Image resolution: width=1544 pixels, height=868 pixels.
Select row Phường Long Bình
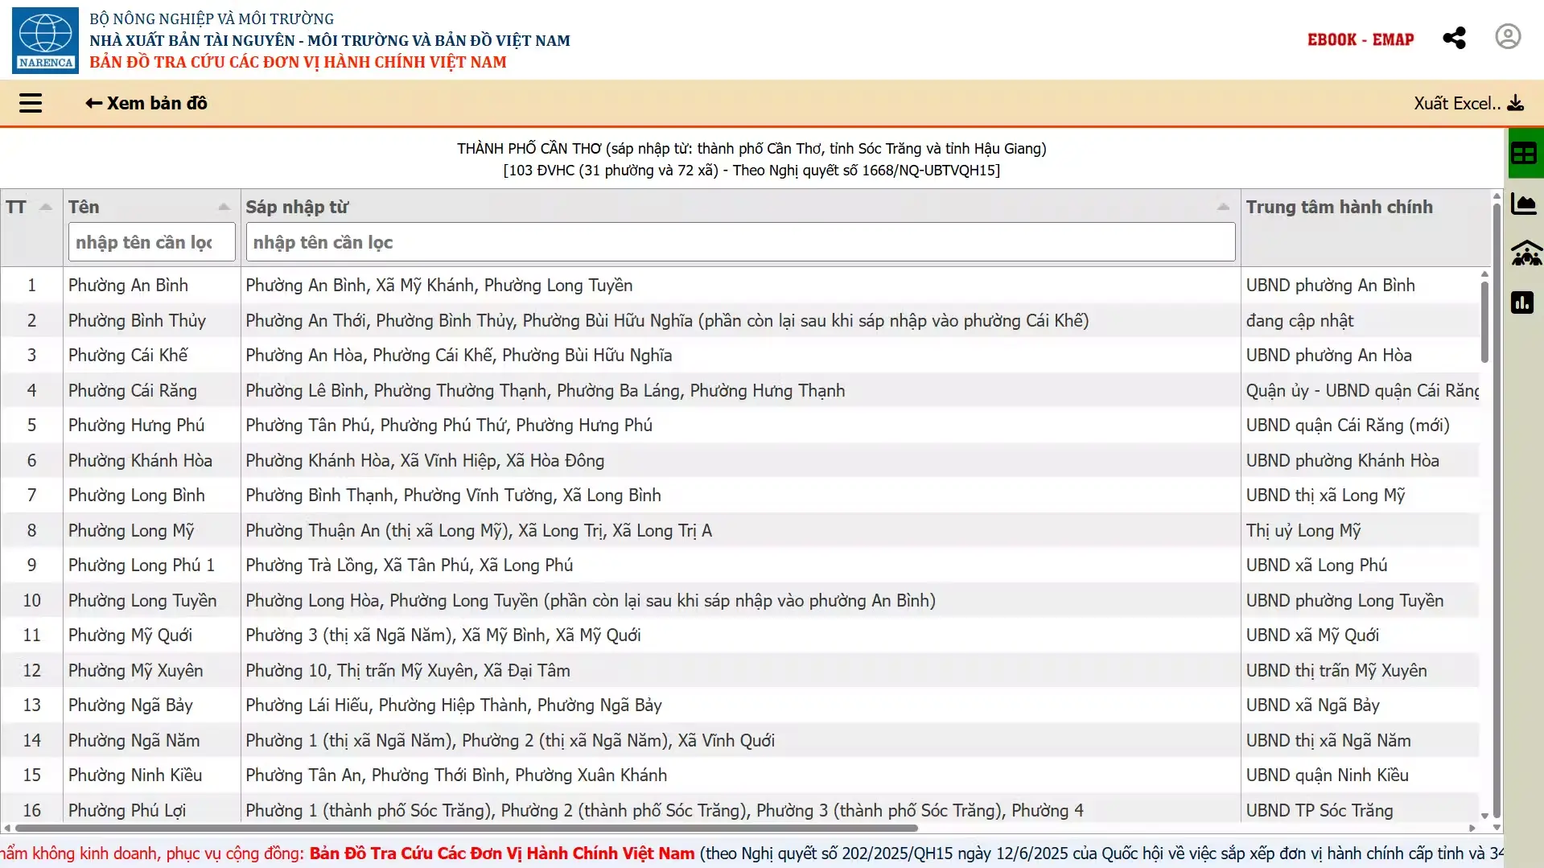coord(740,495)
